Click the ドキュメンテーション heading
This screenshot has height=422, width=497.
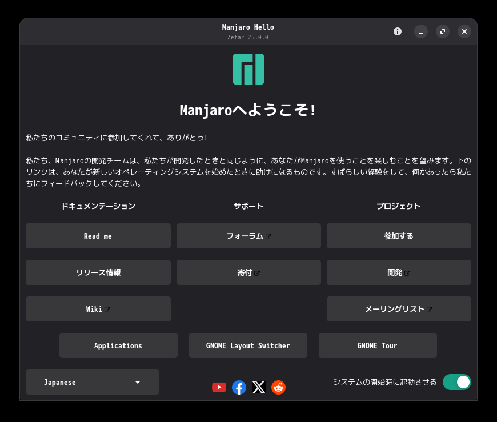point(98,206)
